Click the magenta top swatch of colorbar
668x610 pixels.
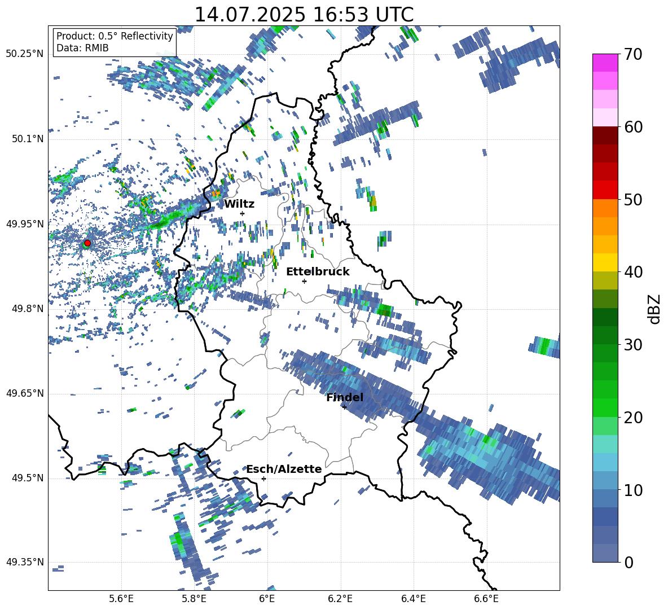click(605, 63)
